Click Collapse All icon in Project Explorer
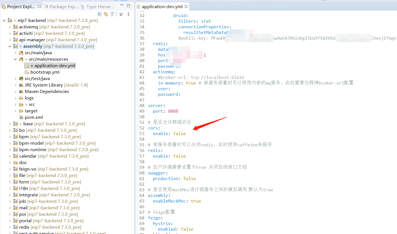This screenshot has width=397, height=234. point(99,14)
